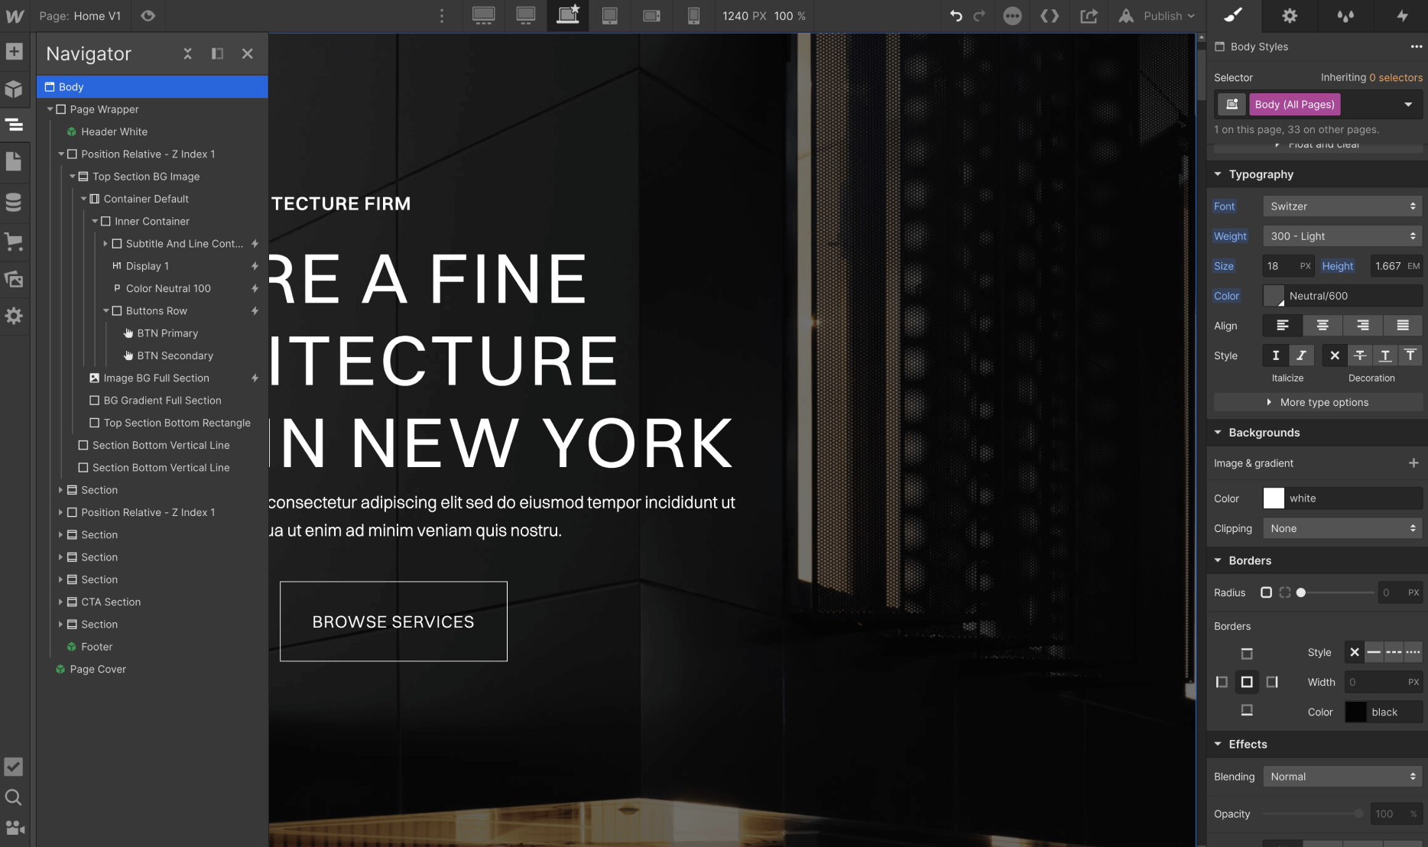Switch to the Pages panel
This screenshot has width=1428, height=847.
click(x=14, y=162)
